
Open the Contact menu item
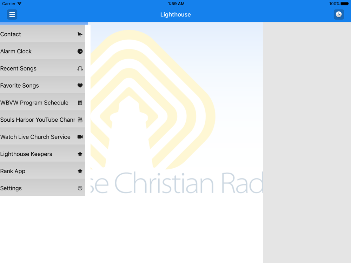[42, 34]
